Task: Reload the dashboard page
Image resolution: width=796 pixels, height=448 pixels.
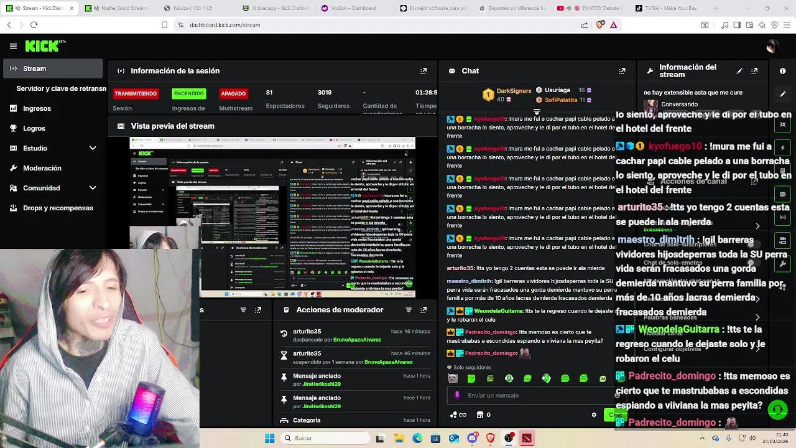Action: pos(34,25)
